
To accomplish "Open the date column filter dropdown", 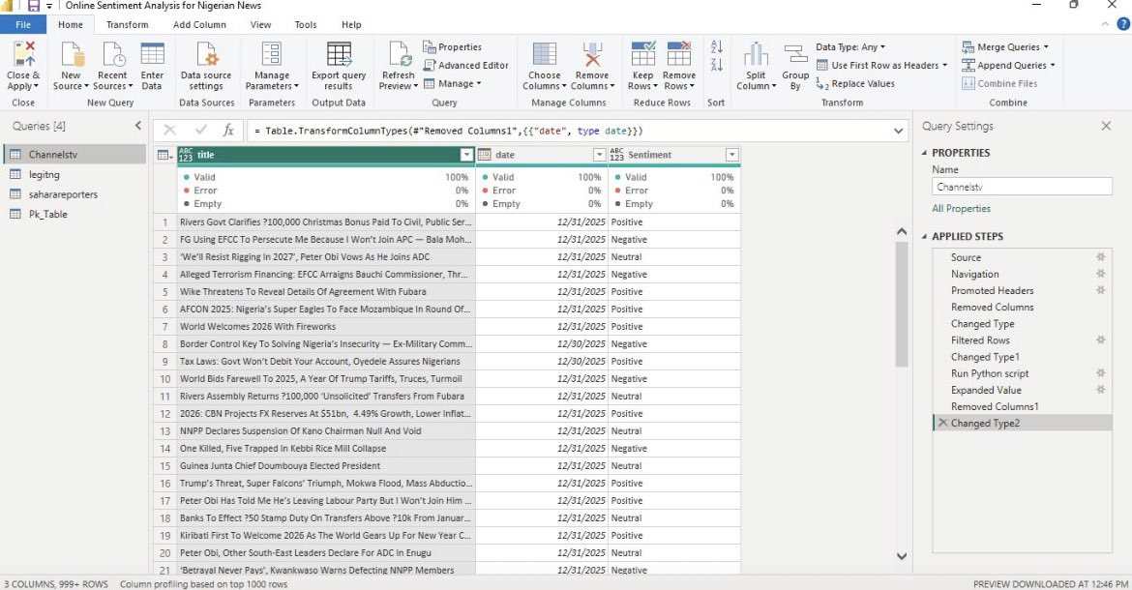I will [x=599, y=155].
